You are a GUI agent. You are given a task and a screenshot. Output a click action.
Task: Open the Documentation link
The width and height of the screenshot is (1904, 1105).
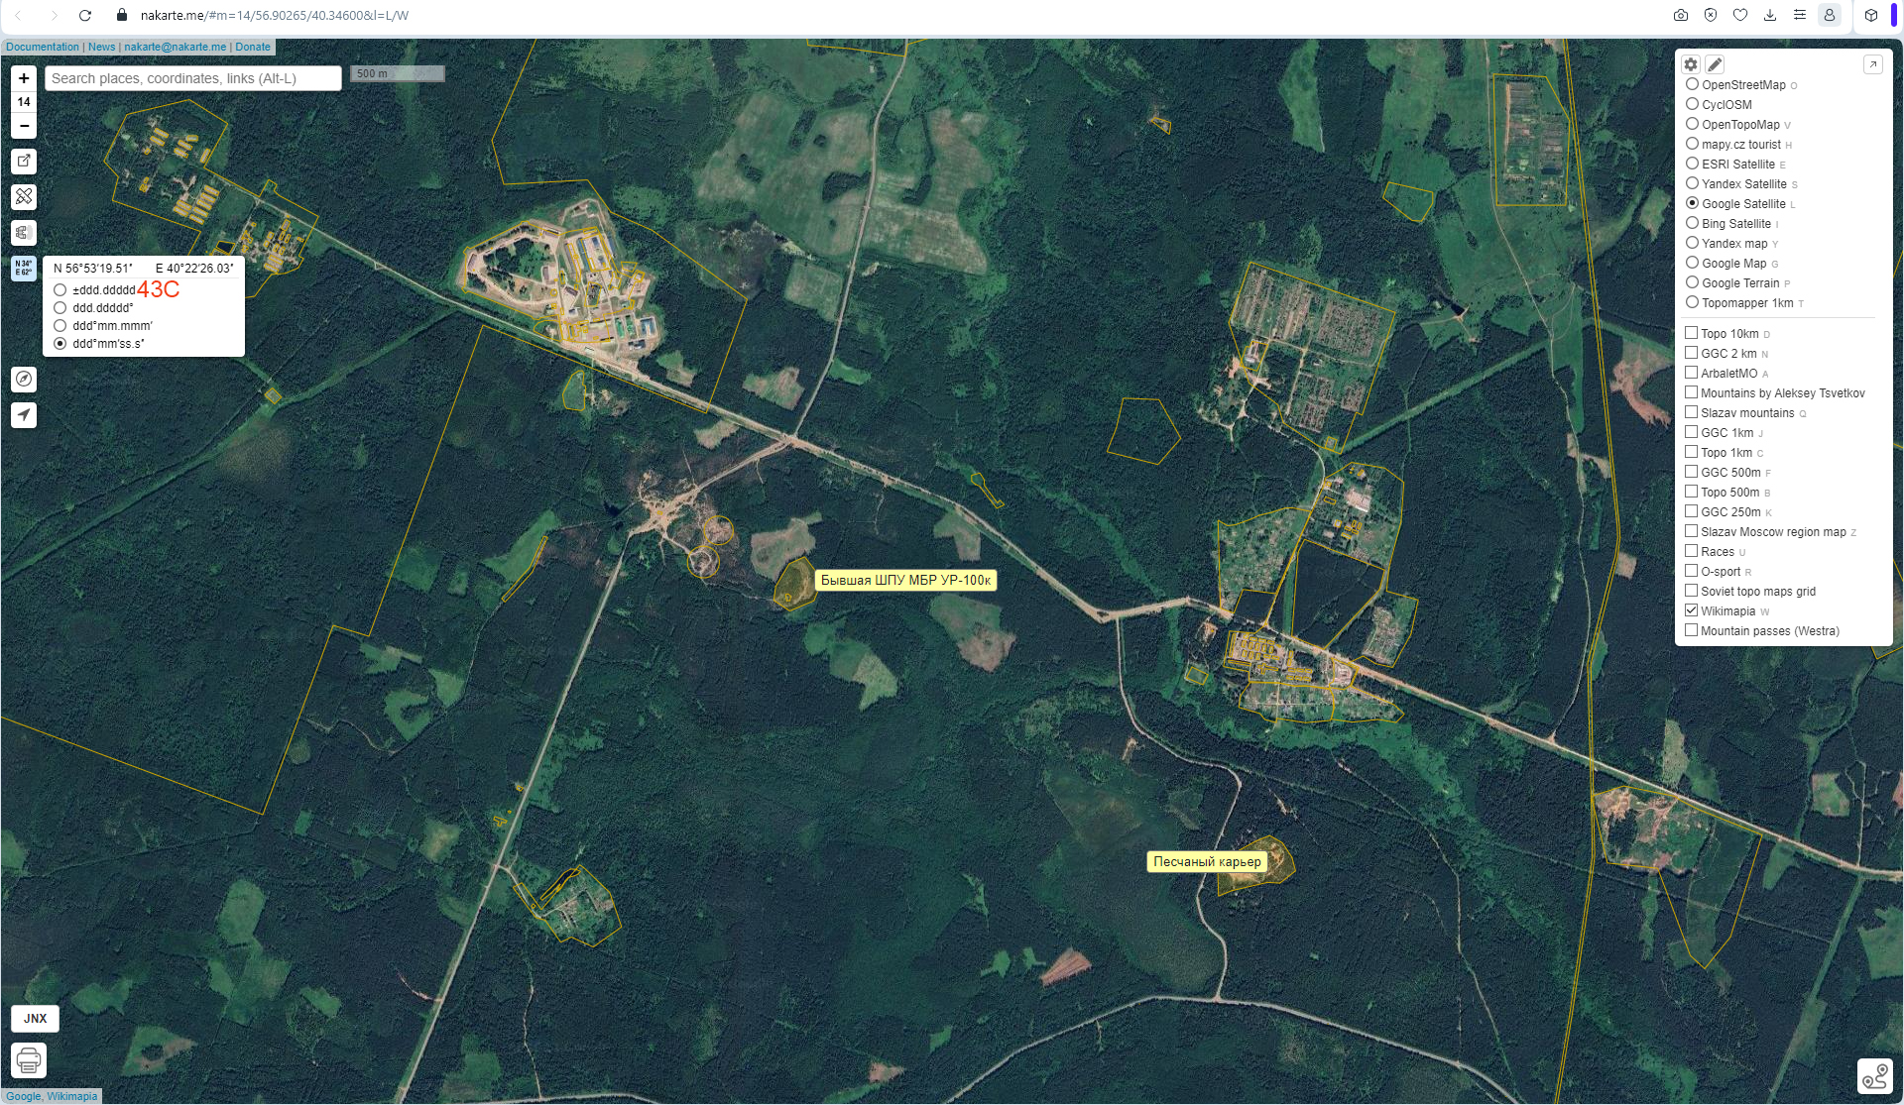43,47
